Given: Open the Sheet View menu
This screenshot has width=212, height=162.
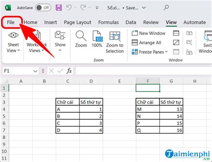Looking at the screenshot, I should coord(13,42).
